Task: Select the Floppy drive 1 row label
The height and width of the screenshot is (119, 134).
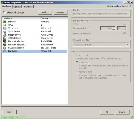Action: click(15, 35)
